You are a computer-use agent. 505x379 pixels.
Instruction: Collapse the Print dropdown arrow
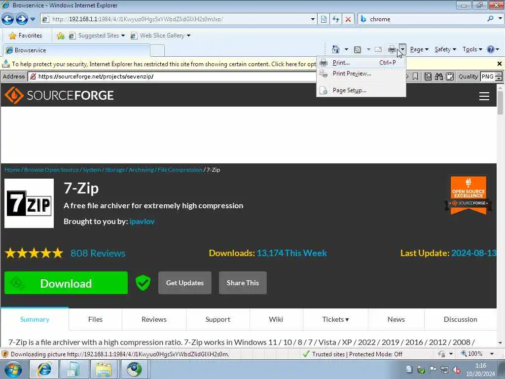[x=402, y=49]
